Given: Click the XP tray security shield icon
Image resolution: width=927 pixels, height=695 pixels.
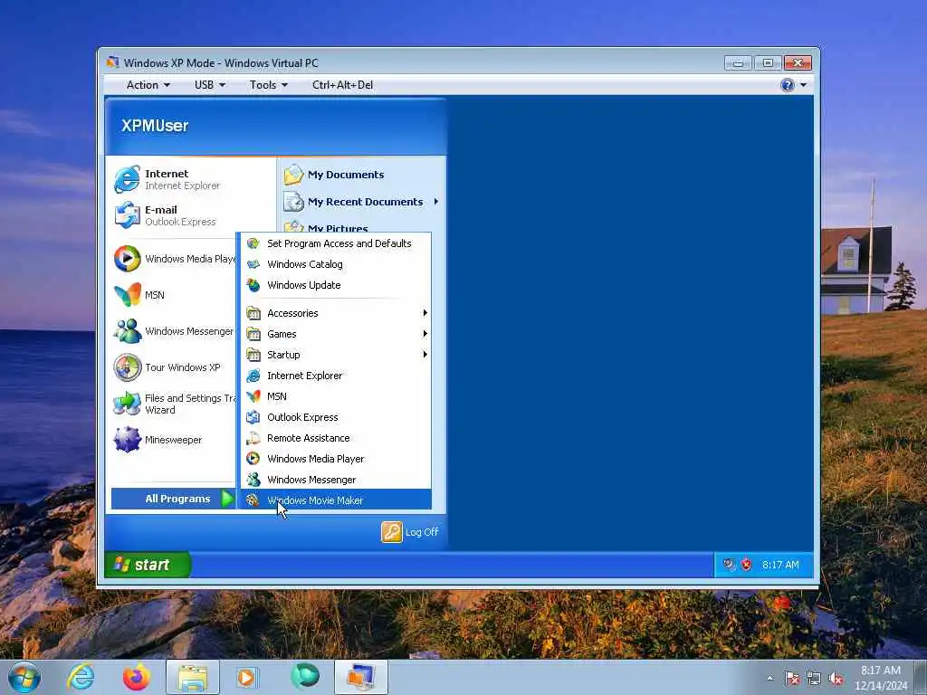Looking at the screenshot, I should pyautogui.click(x=746, y=565).
